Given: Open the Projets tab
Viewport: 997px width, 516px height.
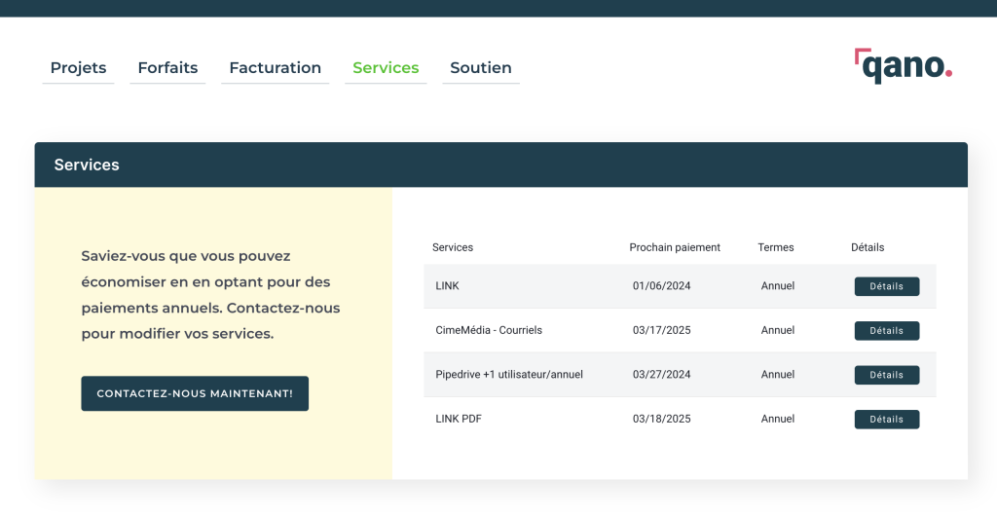Looking at the screenshot, I should point(78,68).
